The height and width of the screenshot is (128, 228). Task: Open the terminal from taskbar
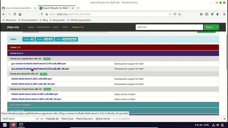pos(21,125)
